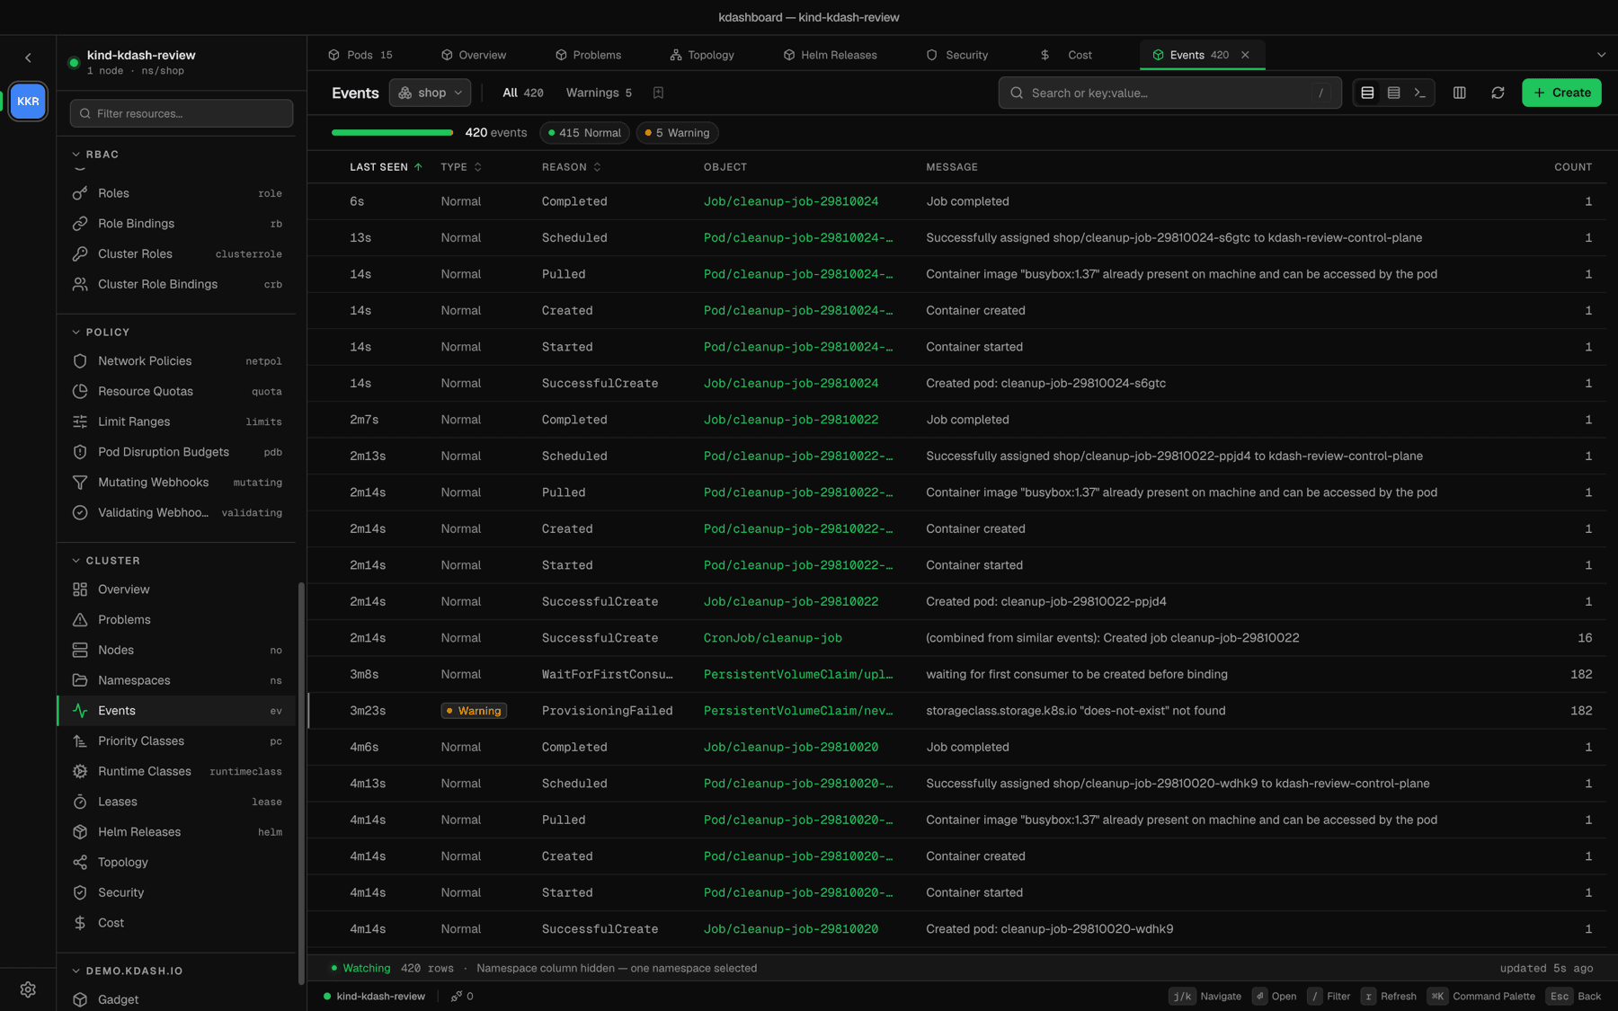Click the Priority Classes sort icon
The height and width of the screenshot is (1011, 1618).
pyautogui.click(x=80, y=741)
